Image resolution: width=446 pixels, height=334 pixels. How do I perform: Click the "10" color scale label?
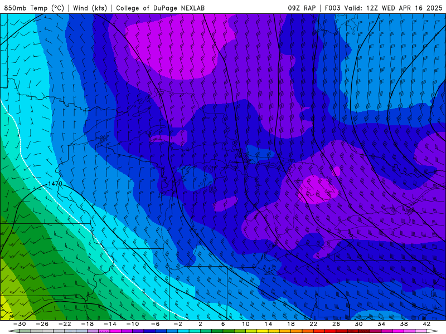pyautogui.click(x=245, y=324)
